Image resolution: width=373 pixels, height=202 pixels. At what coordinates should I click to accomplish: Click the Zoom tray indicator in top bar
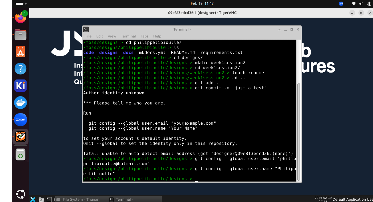point(341,4)
